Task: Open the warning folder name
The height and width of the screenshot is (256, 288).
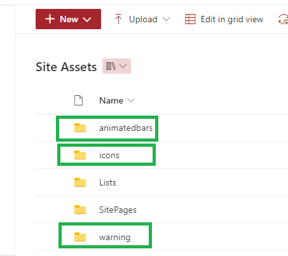Action: pos(114,238)
